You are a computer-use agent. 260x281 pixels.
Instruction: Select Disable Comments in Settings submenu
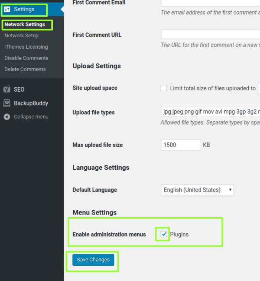point(26,58)
